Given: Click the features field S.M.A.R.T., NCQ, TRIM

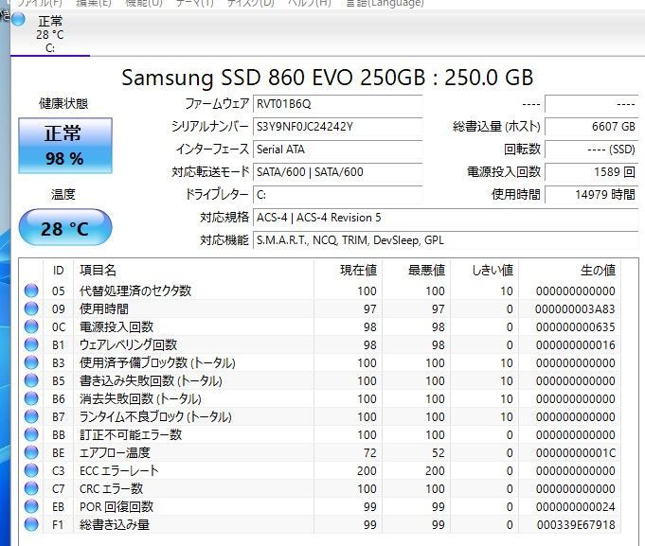Looking at the screenshot, I should click(x=446, y=240).
